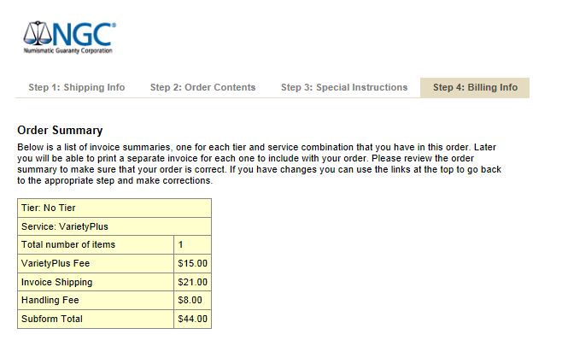Image resolution: width=562 pixels, height=346 pixels.
Task: Click the $44.00 subform total
Action: (192, 320)
